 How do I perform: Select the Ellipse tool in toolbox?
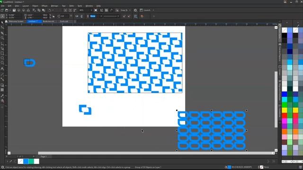2,58
